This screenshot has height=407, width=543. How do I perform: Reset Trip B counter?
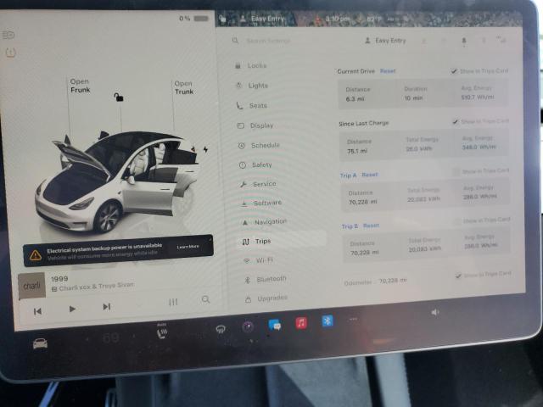point(371,226)
